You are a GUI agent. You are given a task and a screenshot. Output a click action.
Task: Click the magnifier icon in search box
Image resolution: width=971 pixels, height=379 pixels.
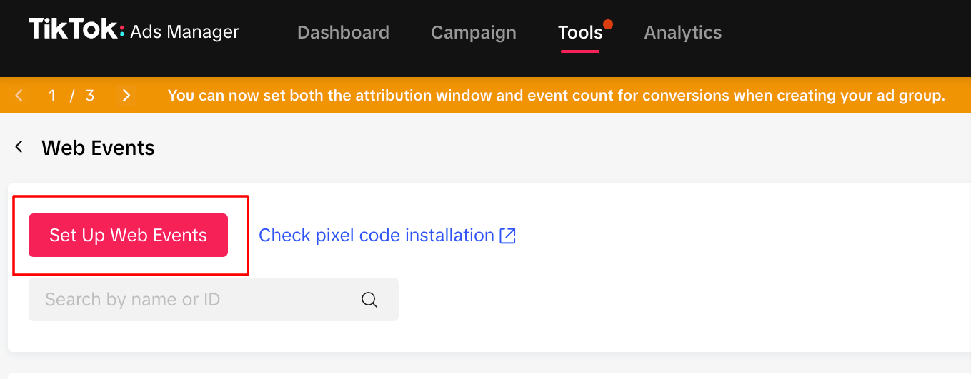(x=369, y=300)
